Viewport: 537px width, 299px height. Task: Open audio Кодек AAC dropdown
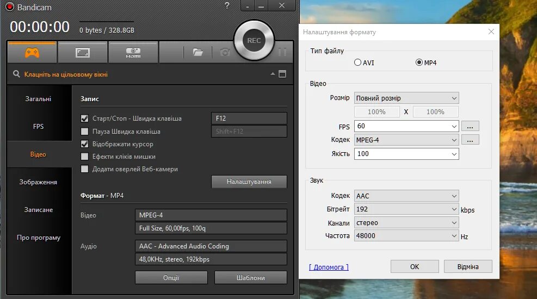(x=406, y=196)
